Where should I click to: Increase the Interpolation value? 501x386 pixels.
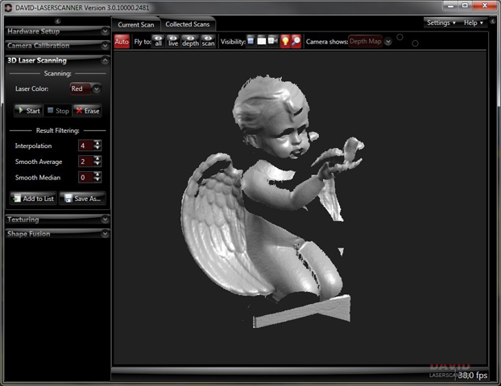97,143
